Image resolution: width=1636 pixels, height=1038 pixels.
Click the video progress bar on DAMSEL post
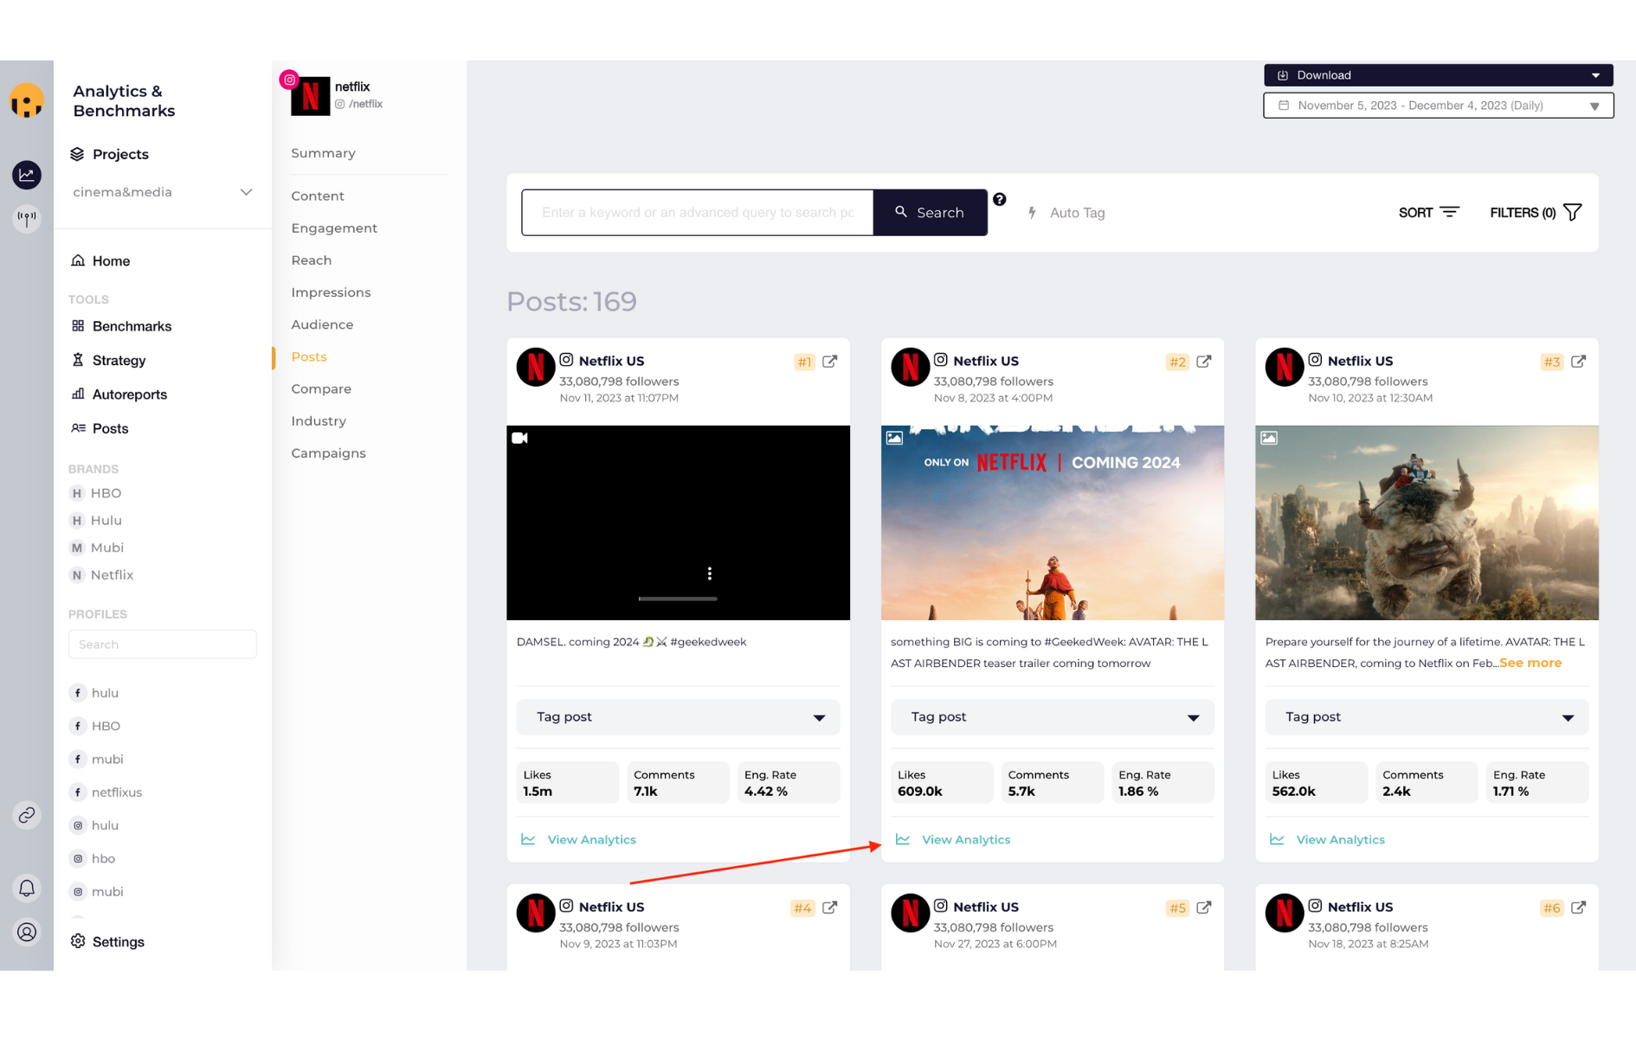tap(678, 599)
